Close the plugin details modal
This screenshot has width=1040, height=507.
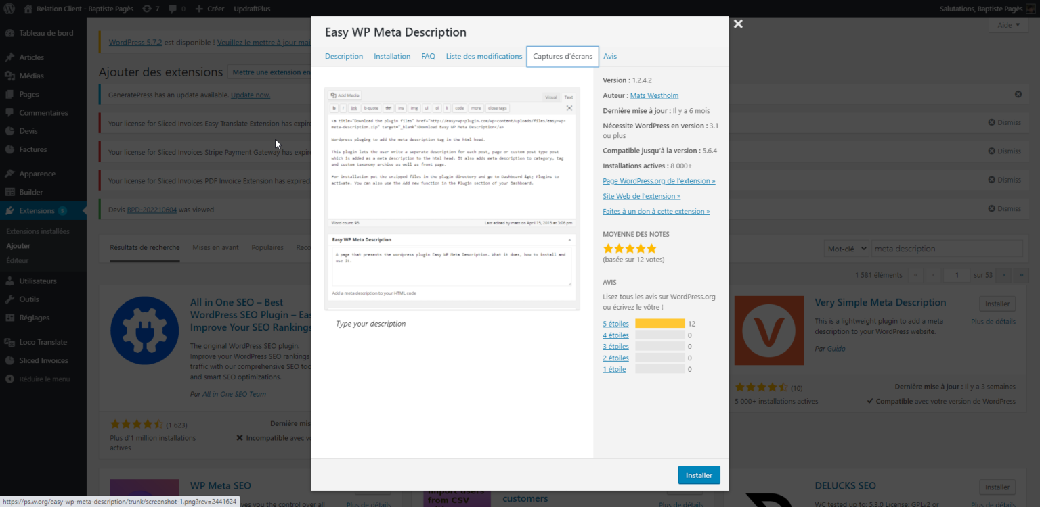point(738,24)
